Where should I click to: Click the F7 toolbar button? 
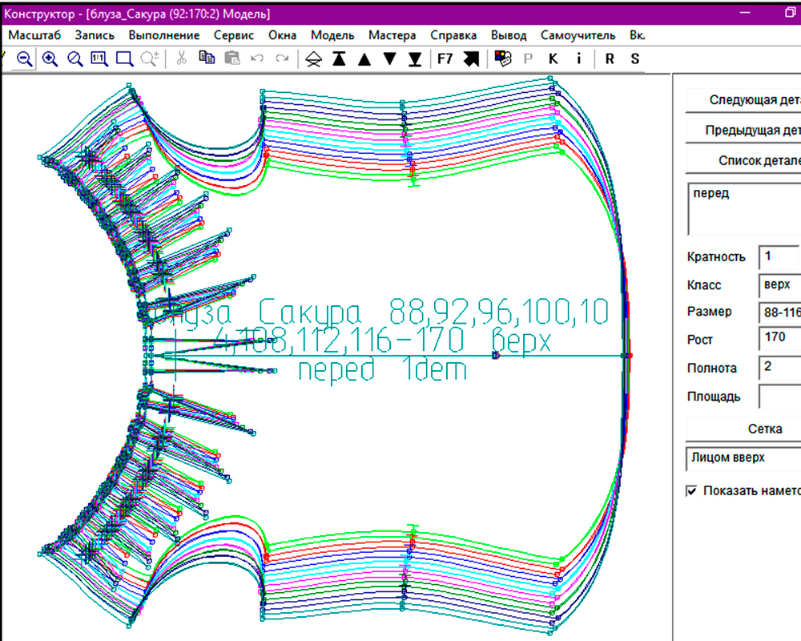(x=445, y=58)
